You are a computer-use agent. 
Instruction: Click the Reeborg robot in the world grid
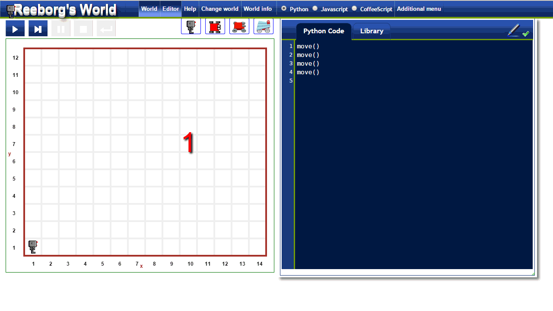point(33,247)
